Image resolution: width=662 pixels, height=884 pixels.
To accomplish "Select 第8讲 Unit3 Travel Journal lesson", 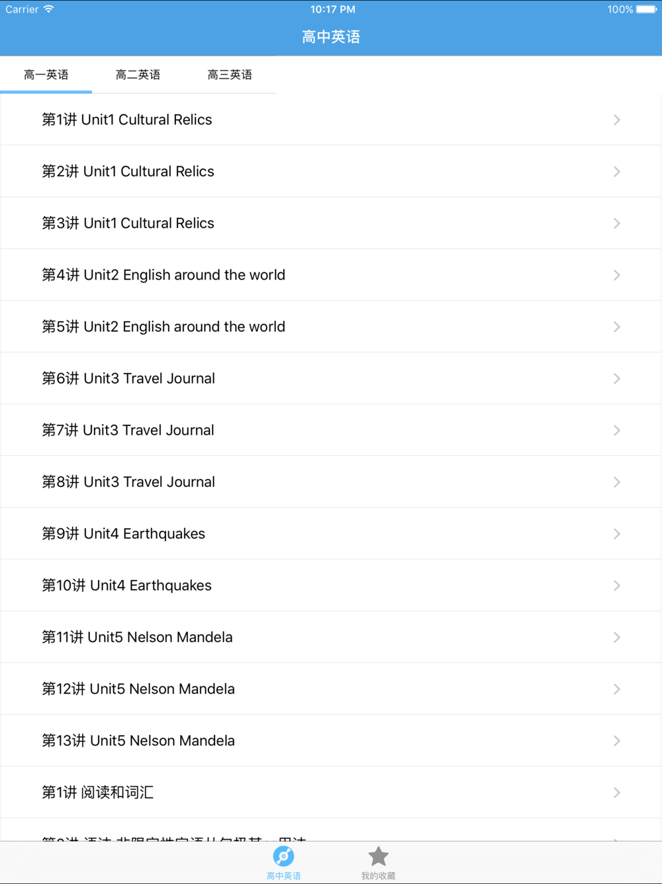I will click(128, 482).
